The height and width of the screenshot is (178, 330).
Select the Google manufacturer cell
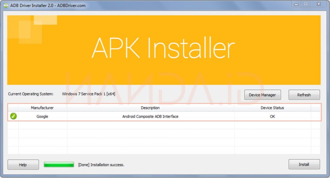pos(42,117)
